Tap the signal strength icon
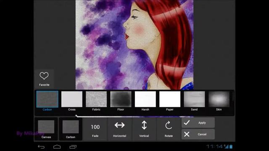This screenshot has height=151, width=269. pyautogui.click(x=226, y=146)
